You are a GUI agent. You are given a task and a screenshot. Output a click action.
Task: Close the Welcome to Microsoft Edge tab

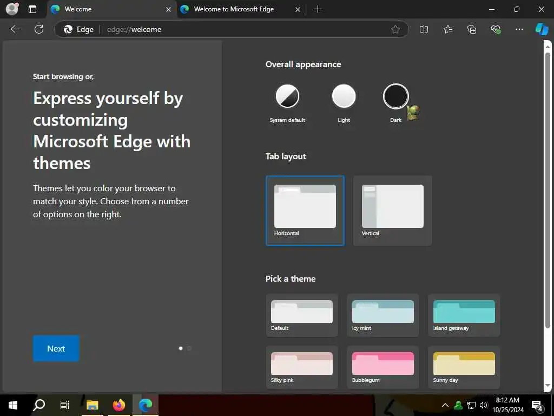tap(298, 9)
